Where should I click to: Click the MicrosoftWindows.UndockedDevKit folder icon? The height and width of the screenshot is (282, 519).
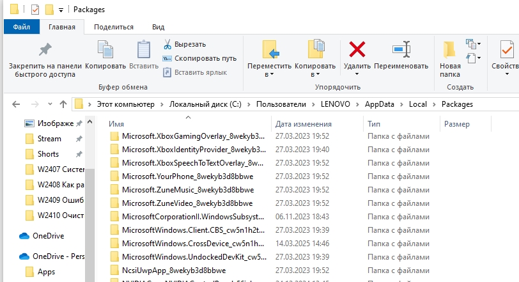click(114, 257)
